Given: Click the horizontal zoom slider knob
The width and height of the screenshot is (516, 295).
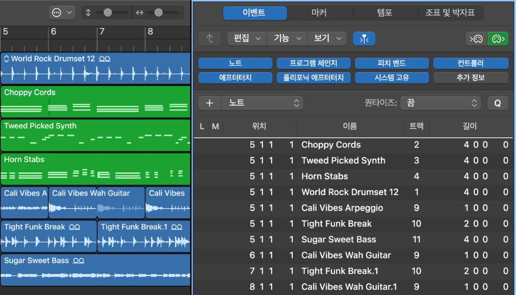Looking at the screenshot, I should pyautogui.click(x=158, y=13).
